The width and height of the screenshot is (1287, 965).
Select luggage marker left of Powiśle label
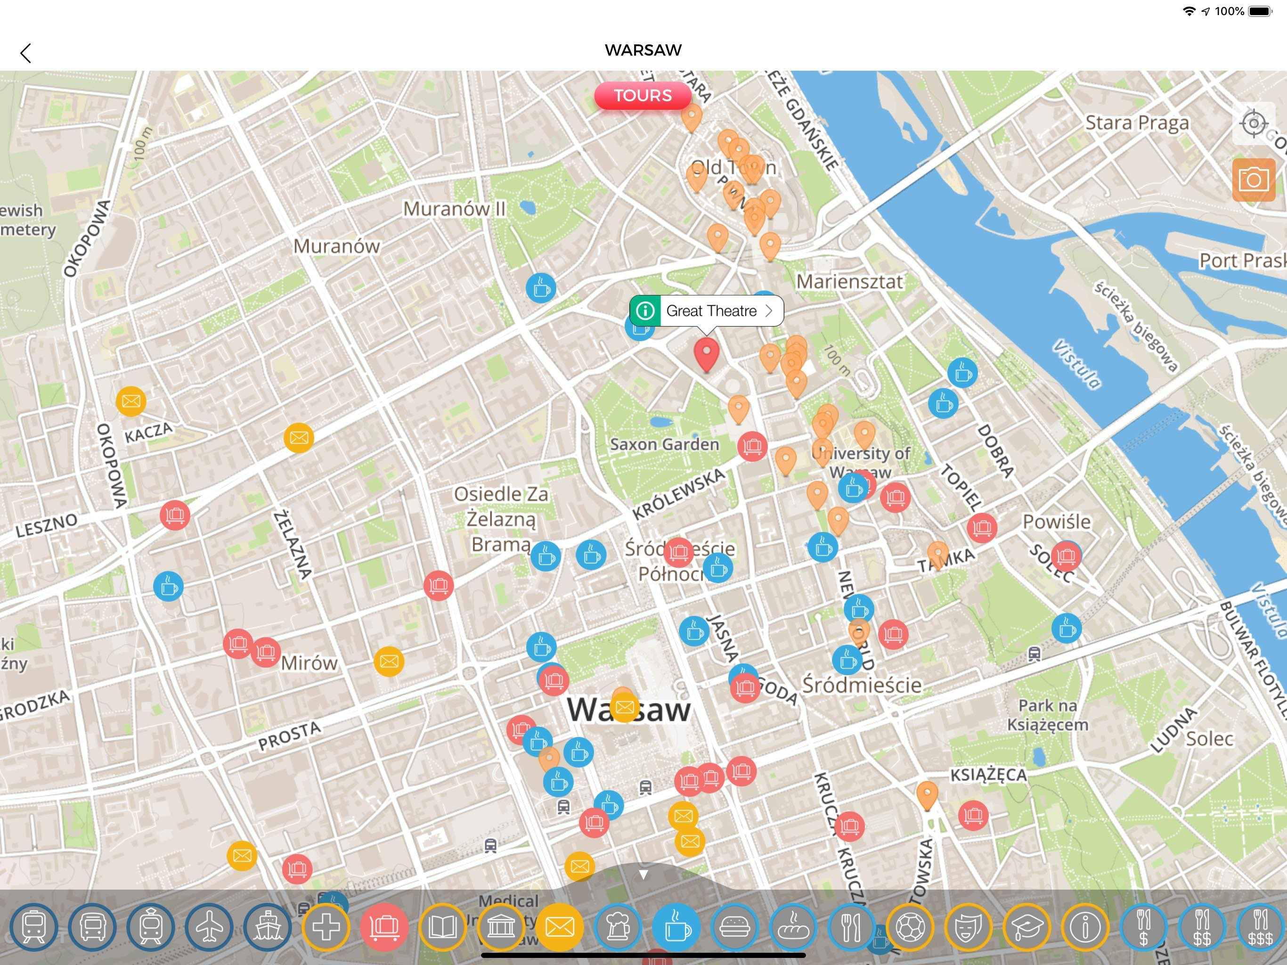(982, 527)
